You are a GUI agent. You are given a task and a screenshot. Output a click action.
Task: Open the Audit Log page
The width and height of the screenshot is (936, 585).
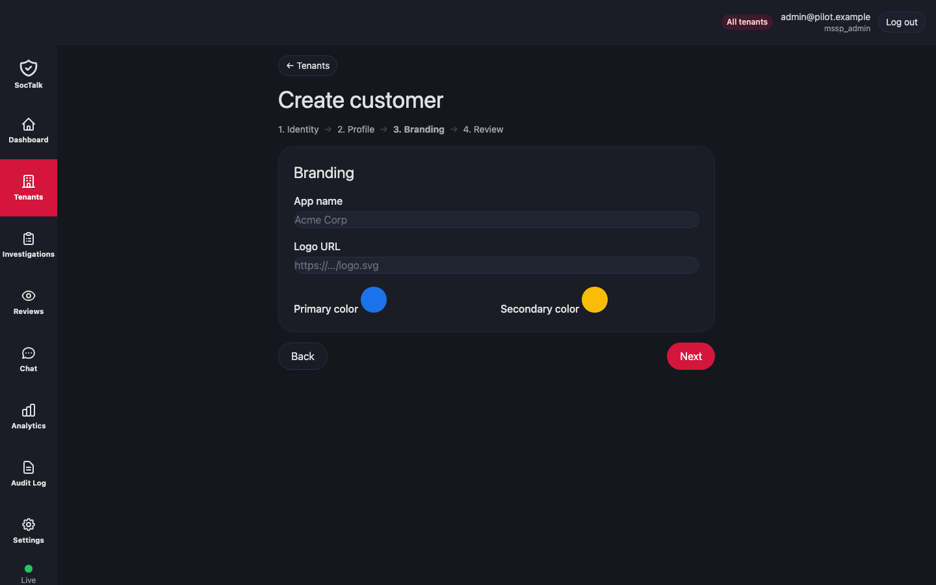(29, 474)
